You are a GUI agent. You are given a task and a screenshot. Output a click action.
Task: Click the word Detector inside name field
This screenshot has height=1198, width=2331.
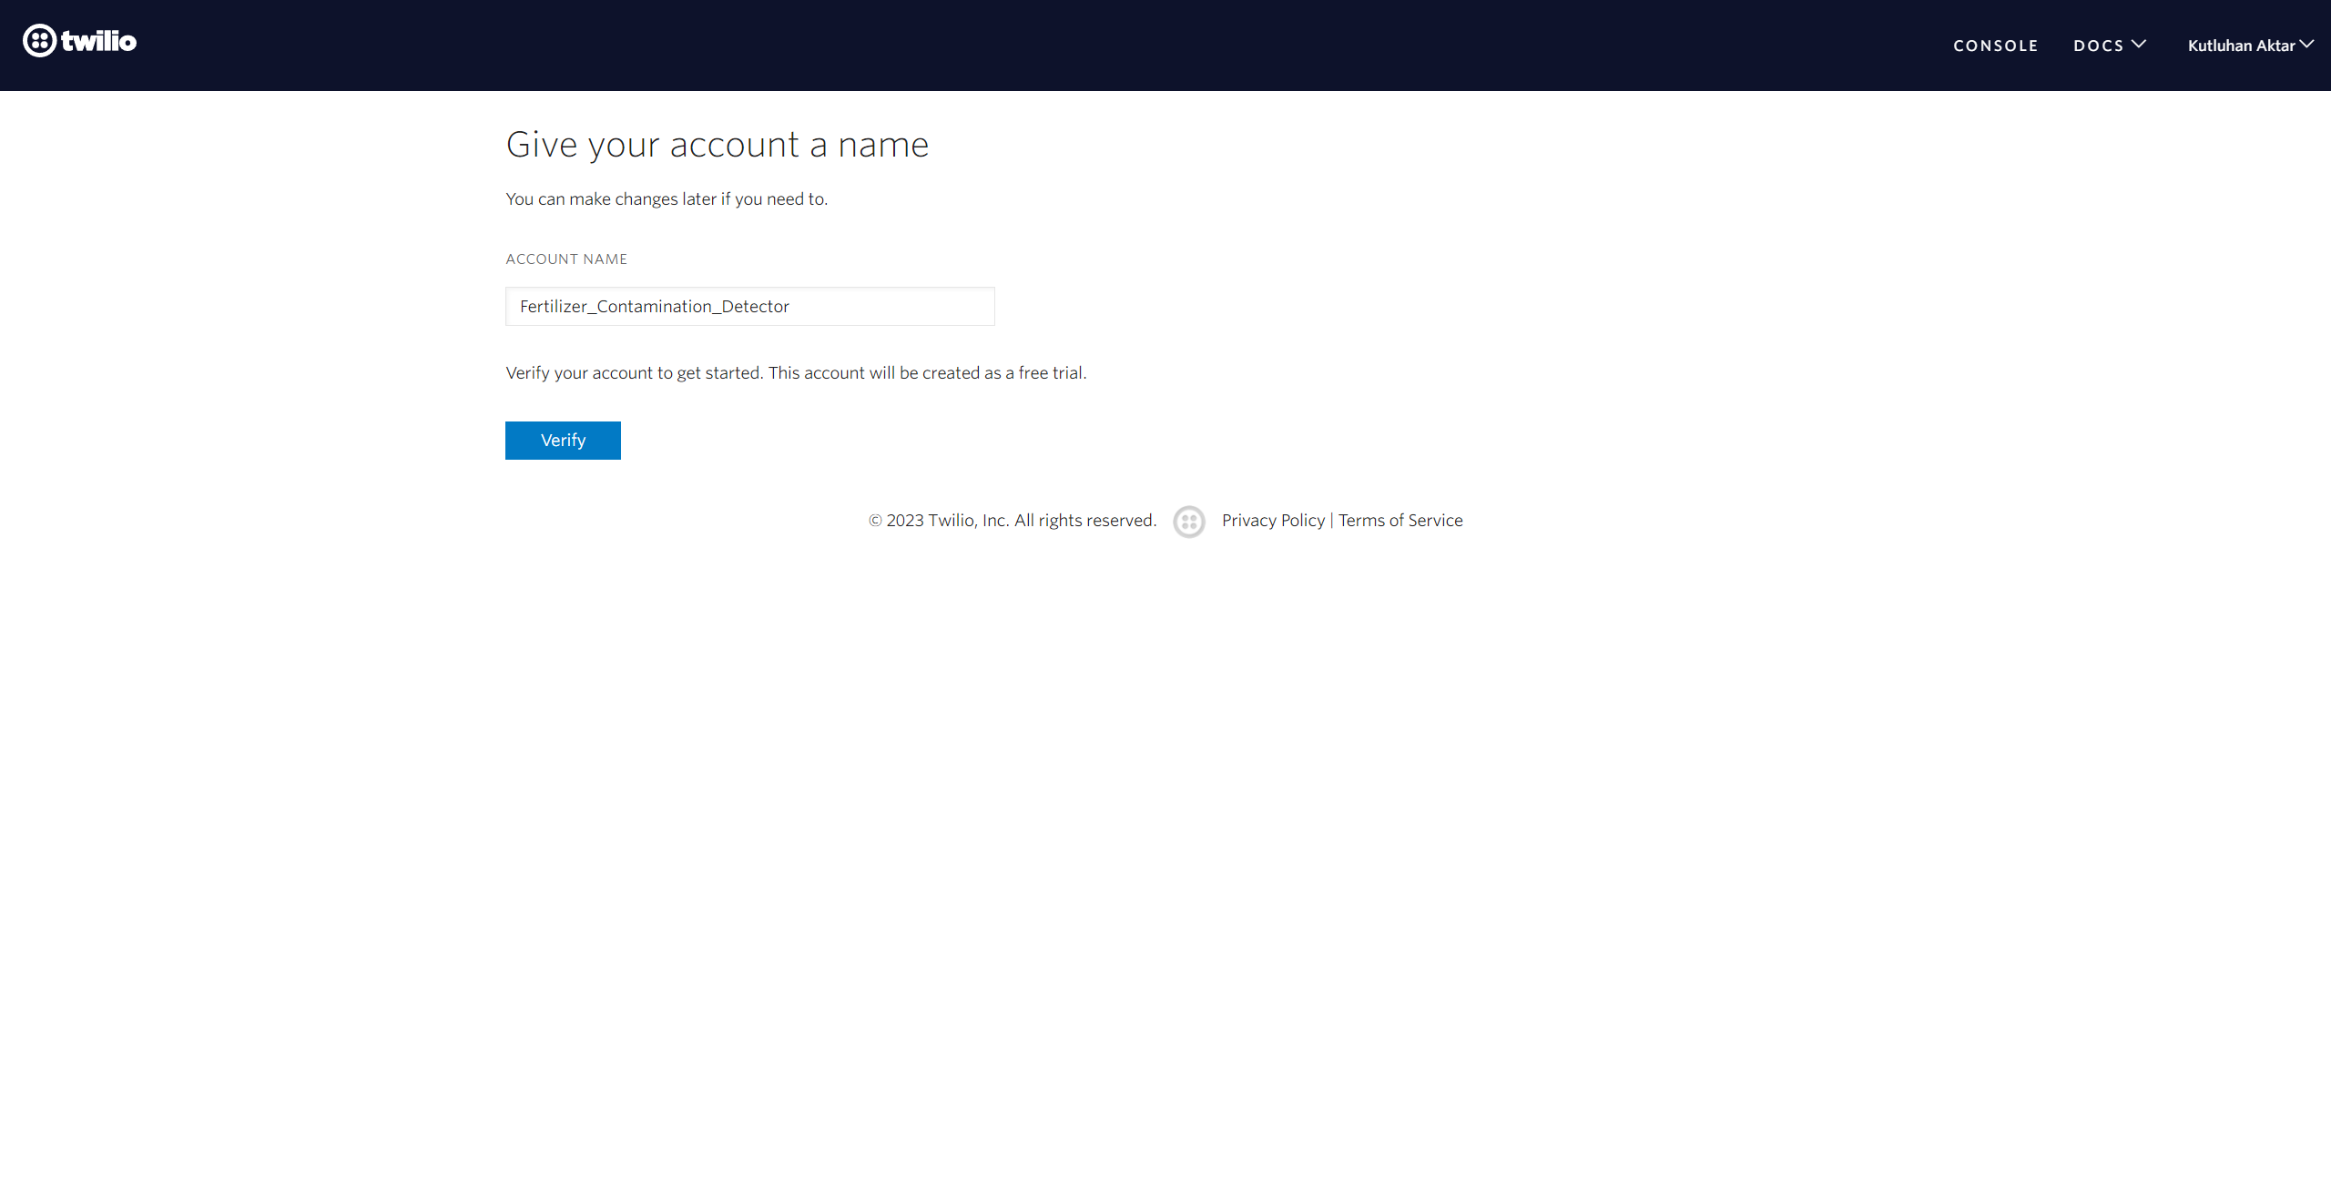[x=755, y=307]
